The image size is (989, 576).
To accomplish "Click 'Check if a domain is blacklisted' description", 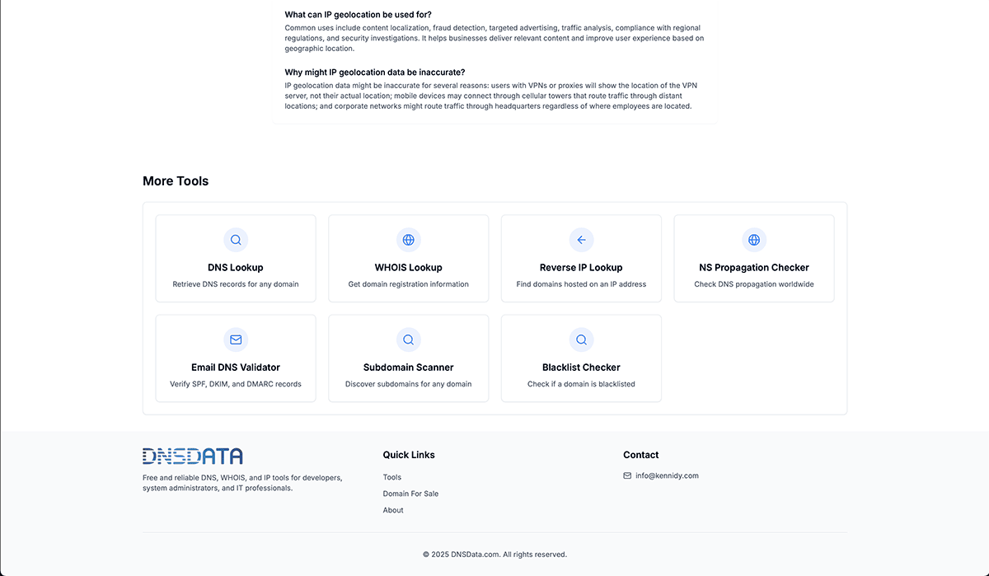I will pyautogui.click(x=581, y=384).
